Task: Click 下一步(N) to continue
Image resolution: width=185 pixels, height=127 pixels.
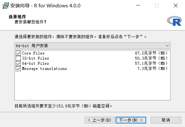Action: tap(131, 120)
